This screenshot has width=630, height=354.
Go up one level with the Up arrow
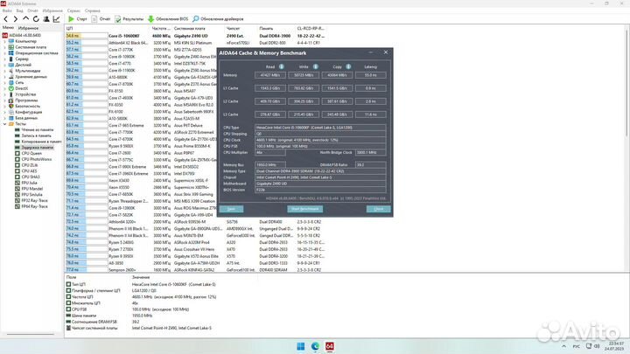[x=25, y=19]
